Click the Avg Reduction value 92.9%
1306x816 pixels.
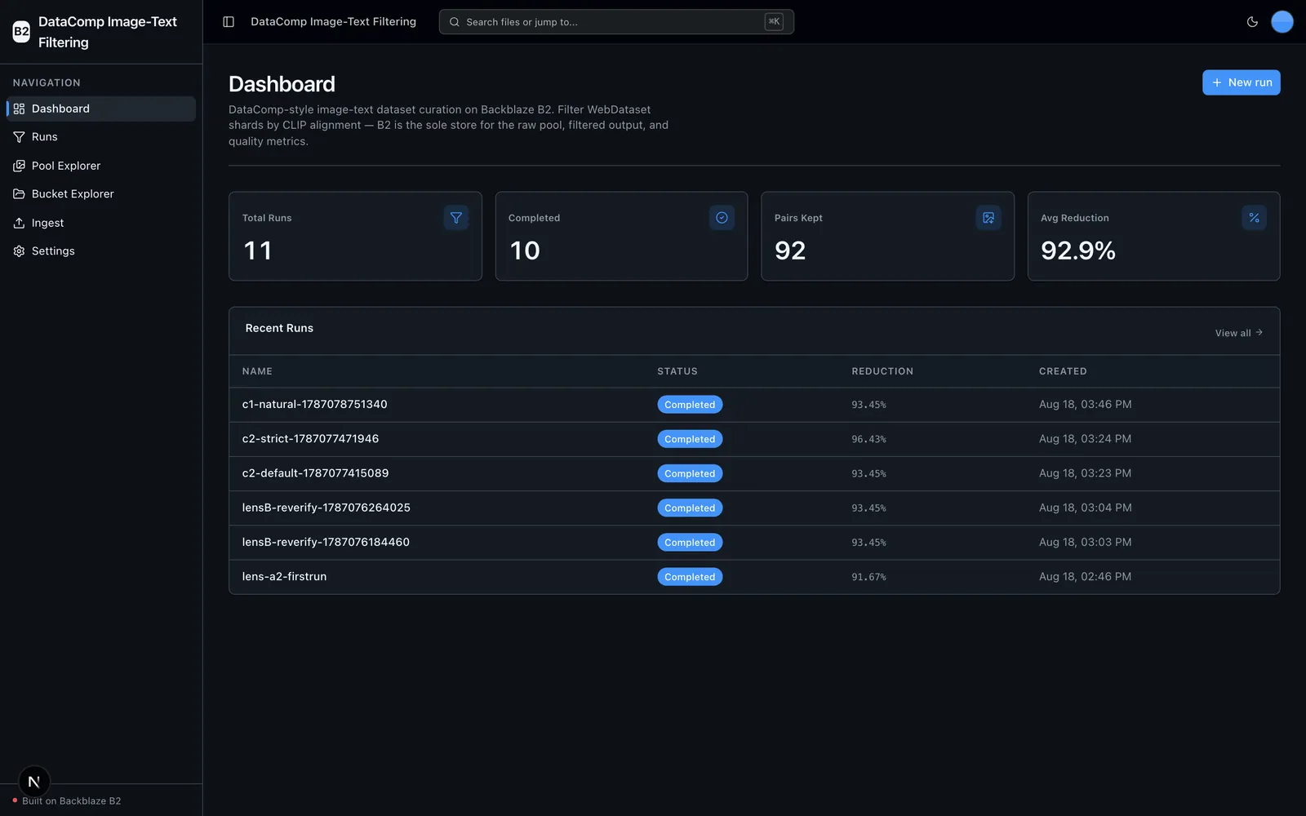(1078, 251)
